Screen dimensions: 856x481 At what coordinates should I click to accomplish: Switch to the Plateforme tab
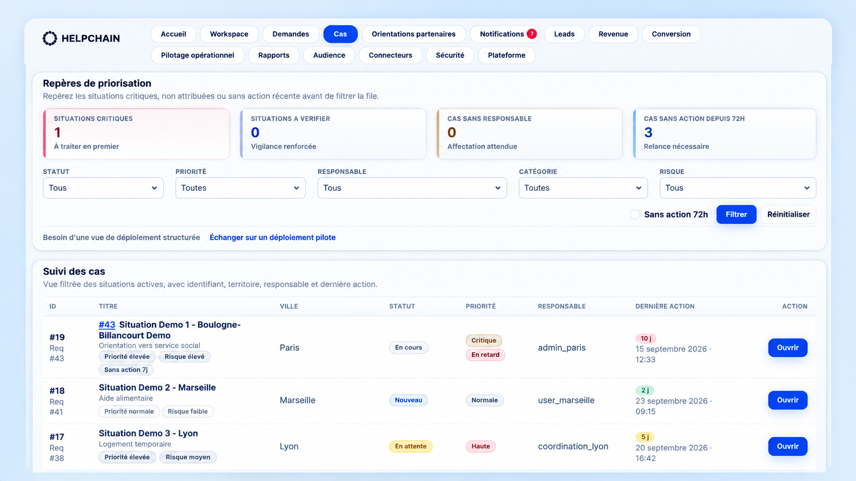tap(507, 55)
